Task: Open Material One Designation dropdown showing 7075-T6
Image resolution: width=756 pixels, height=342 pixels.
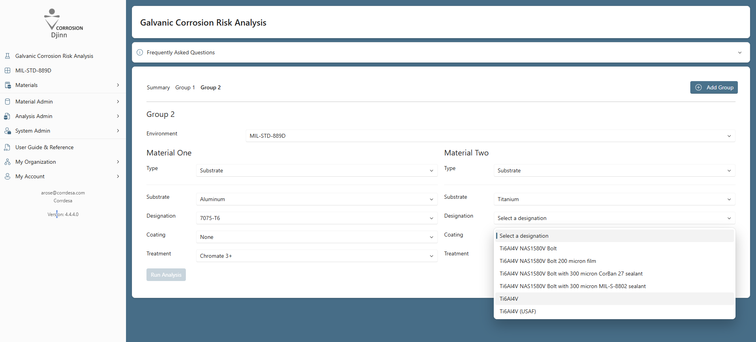Action: [x=316, y=218]
